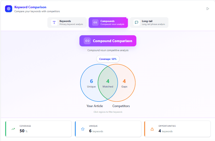Click the Competitors label under diagram

click(x=121, y=106)
